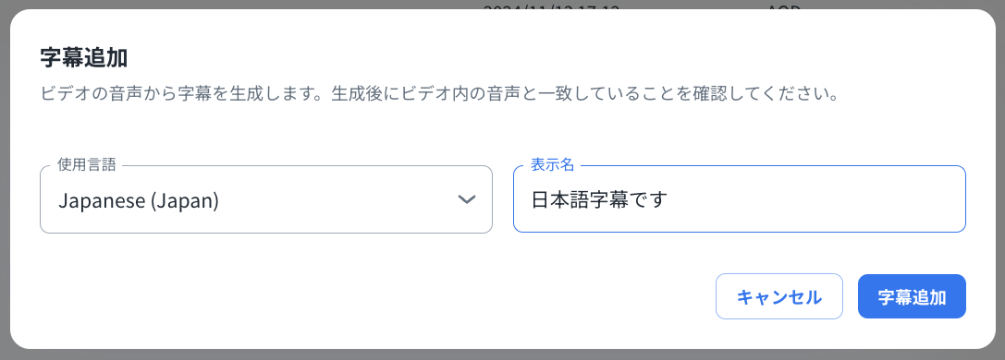
Task: Click blank area left of キャンセル button
Action: coord(385,296)
